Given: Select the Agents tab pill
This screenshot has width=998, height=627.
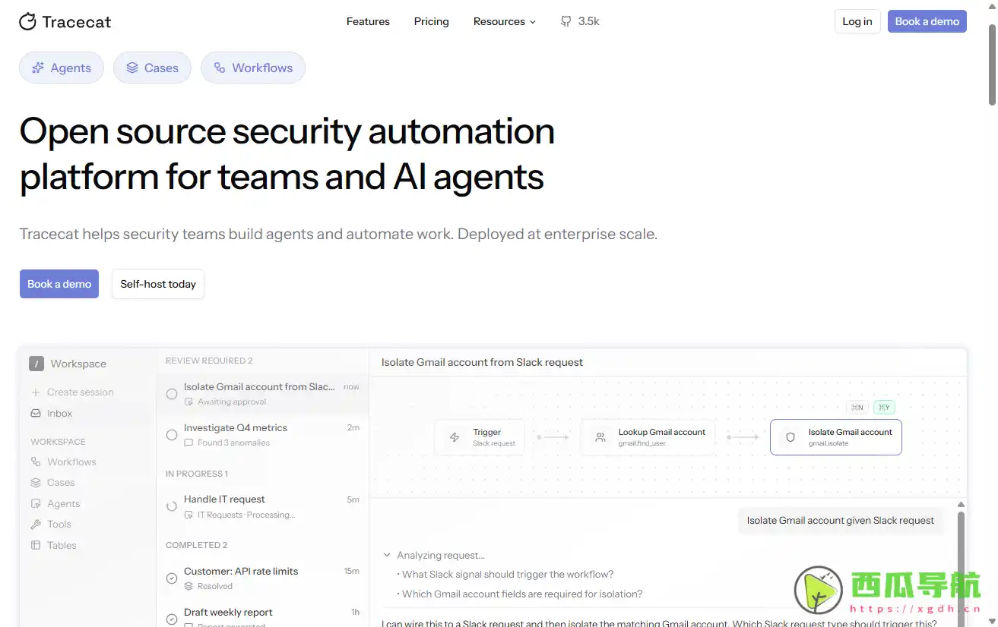Looking at the screenshot, I should [x=62, y=68].
